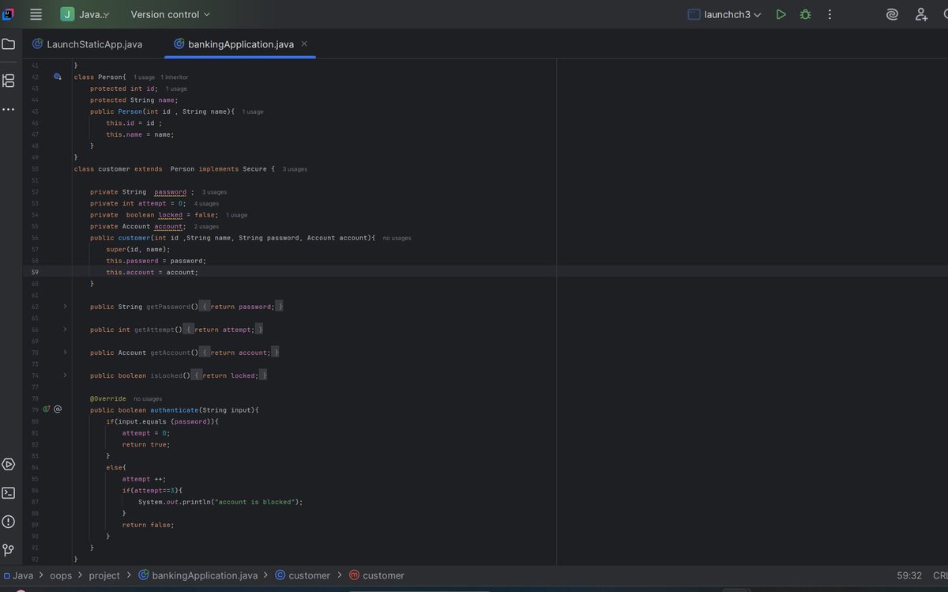The width and height of the screenshot is (948, 592).
Task: Click the @ gutter icon on line 79
Action: [58, 409]
